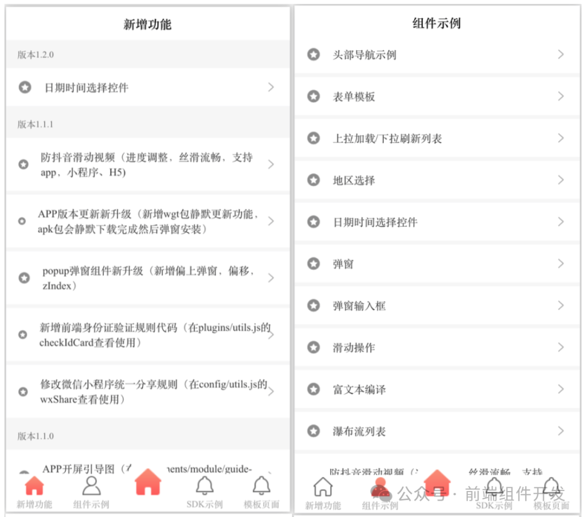Open 日期时间选择控件 text on 新增功能 screen
Image resolution: width=584 pixels, height=517 pixels.
(x=87, y=88)
